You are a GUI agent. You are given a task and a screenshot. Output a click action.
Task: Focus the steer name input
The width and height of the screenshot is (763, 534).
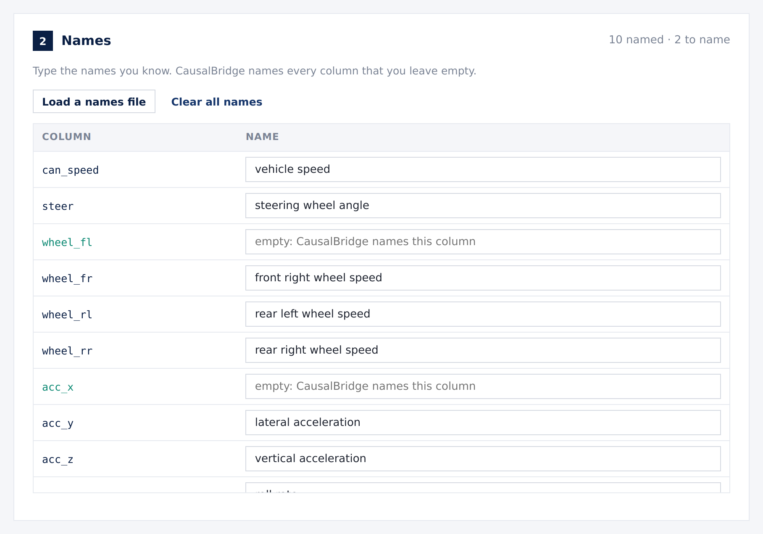(483, 206)
